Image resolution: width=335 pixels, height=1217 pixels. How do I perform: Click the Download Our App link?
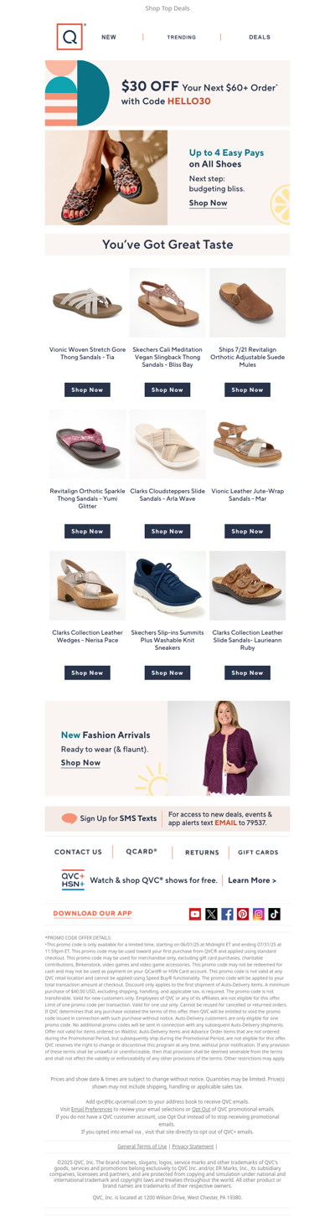[93, 914]
